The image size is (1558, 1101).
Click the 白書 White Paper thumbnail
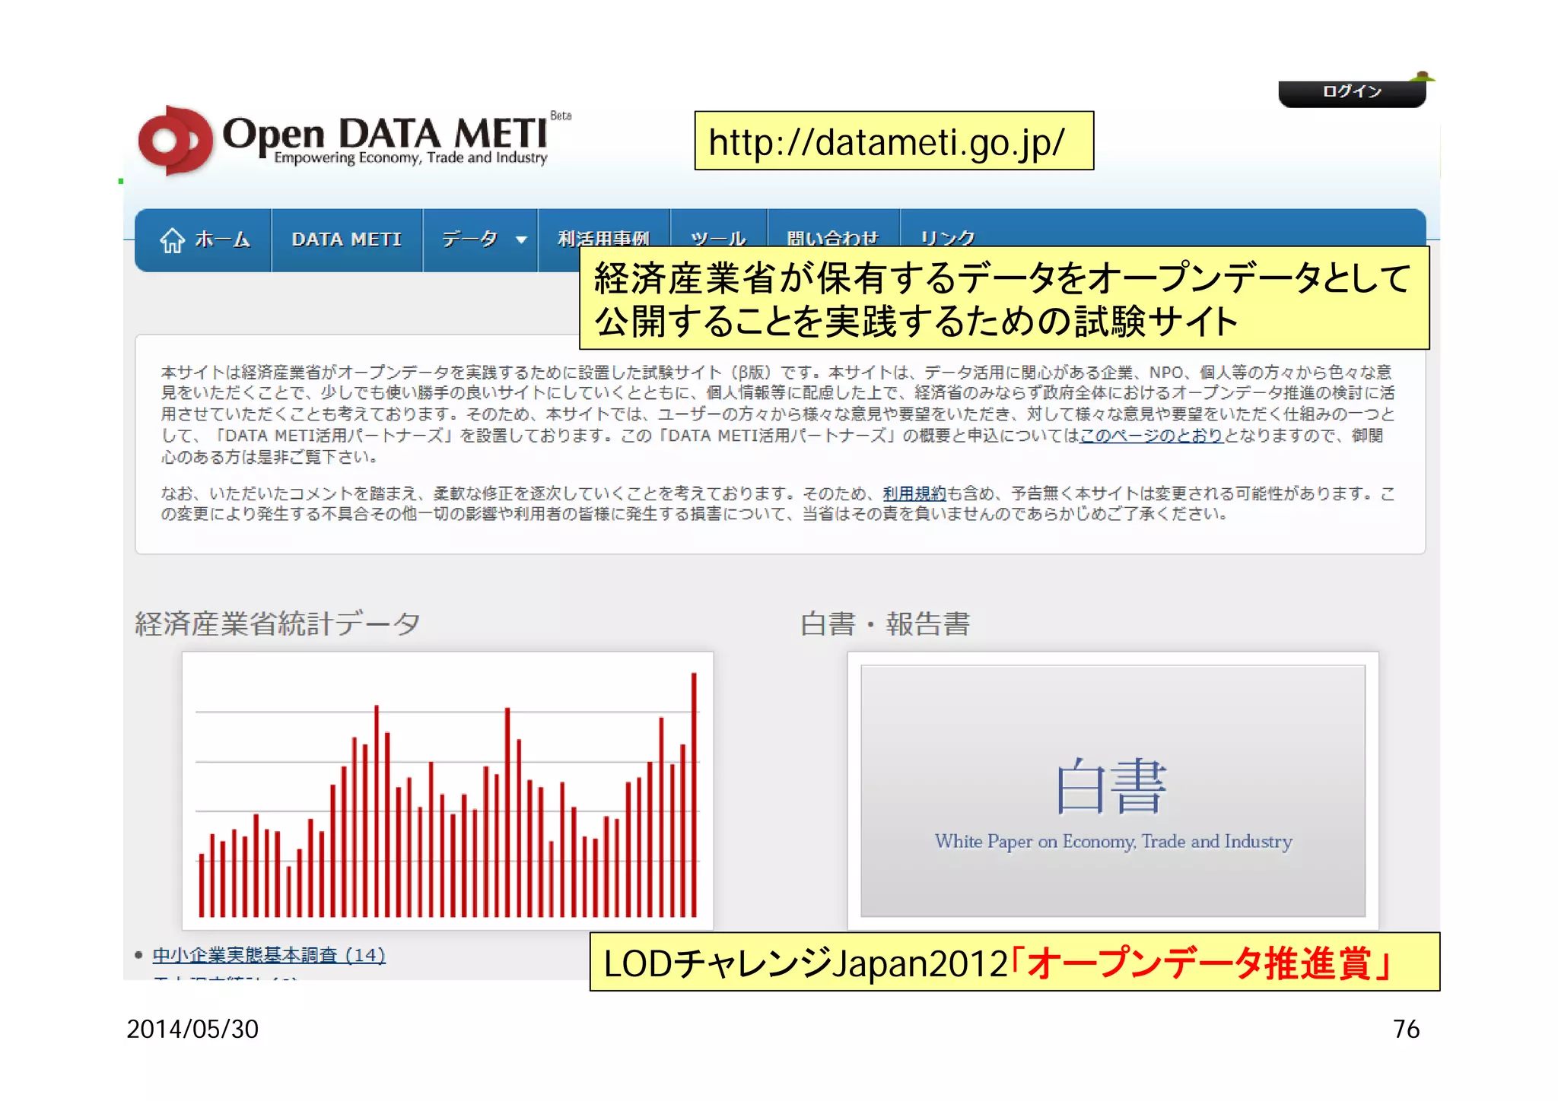tap(1113, 791)
